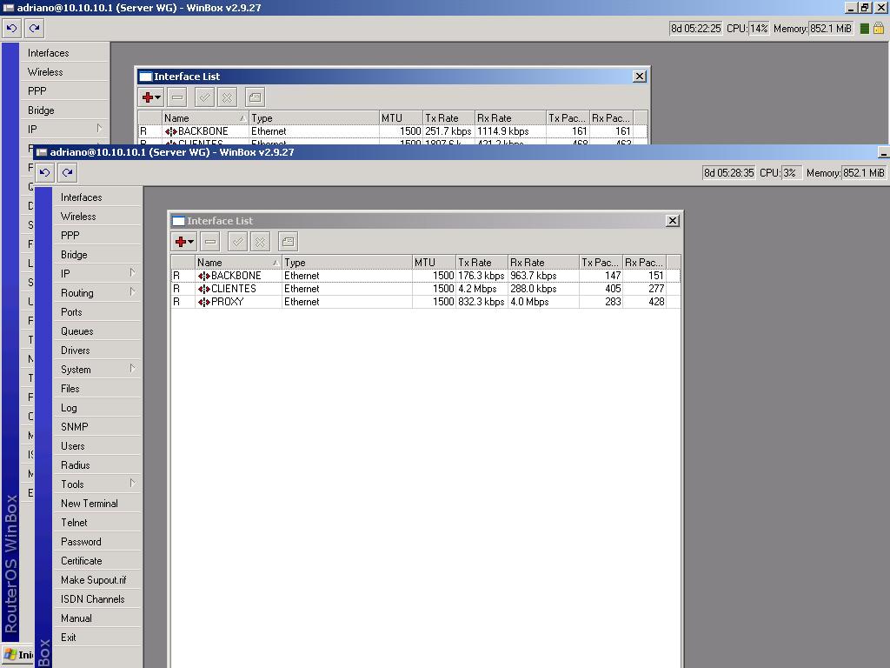Open Users menu item
The height and width of the screenshot is (668, 890).
coord(97,446)
